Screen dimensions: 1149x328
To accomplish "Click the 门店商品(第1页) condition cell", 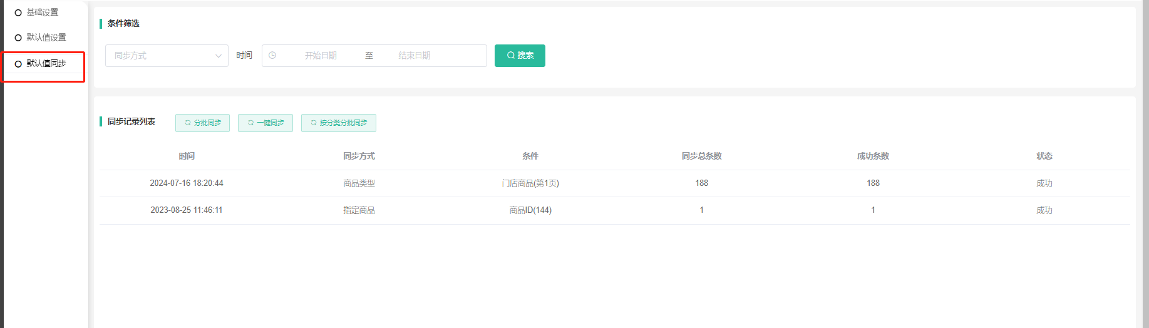I will 530,183.
